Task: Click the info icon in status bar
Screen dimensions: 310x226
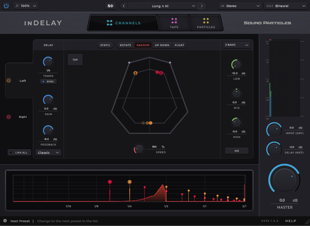Action: [x=5, y=221]
